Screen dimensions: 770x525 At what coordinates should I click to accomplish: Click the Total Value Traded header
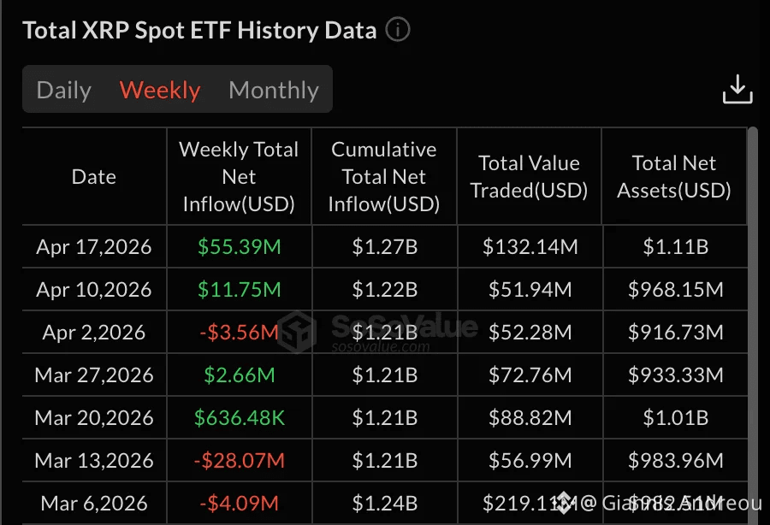click(x=529, y=177)
